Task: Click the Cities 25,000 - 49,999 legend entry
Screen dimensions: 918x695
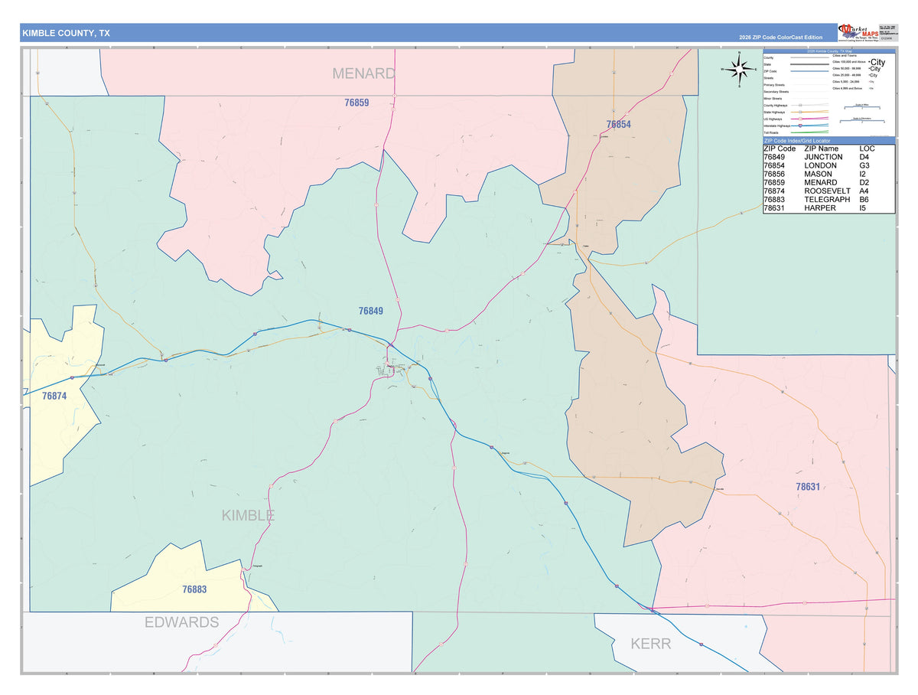Action: 847,75
